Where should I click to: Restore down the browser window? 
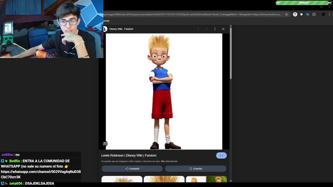321,7
